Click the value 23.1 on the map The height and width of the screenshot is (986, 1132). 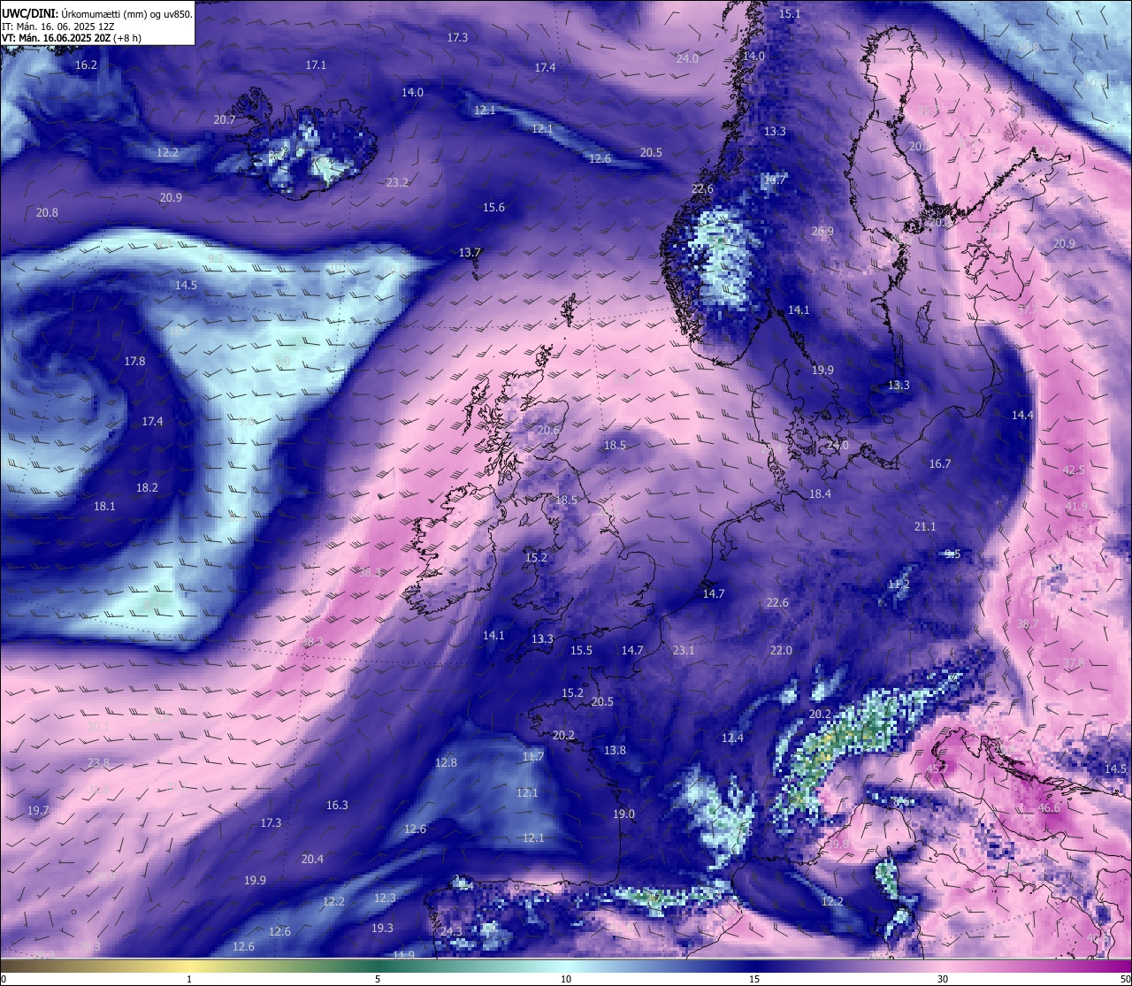coord(684,651)
